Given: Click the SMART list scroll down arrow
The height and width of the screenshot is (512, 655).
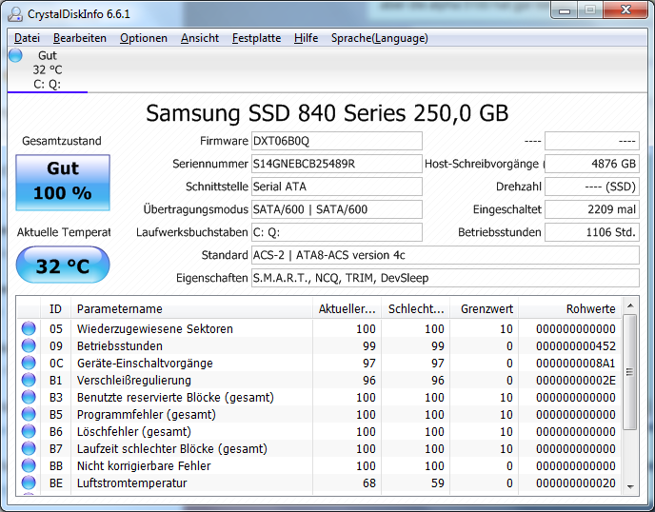Looking at the screenshot, I should (x=630, y=486).
